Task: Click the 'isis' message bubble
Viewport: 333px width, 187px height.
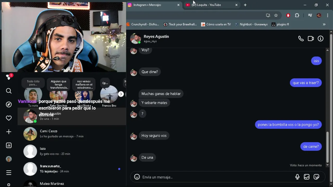Action: tap(316, 61)
